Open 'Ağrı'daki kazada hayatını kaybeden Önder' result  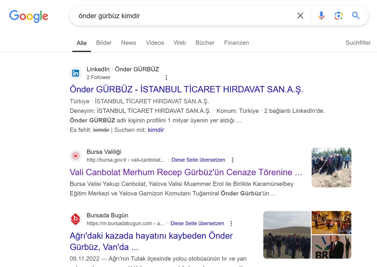click(x=151, y=241)
